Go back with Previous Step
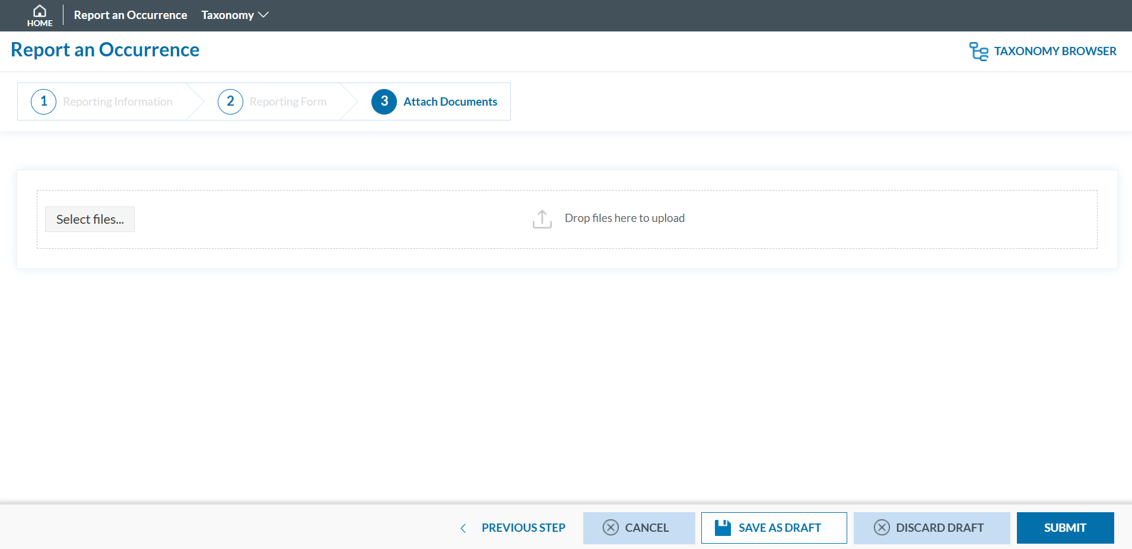Image resolution: width=1132 pixels, height=549 pixels. pos(513,528)
